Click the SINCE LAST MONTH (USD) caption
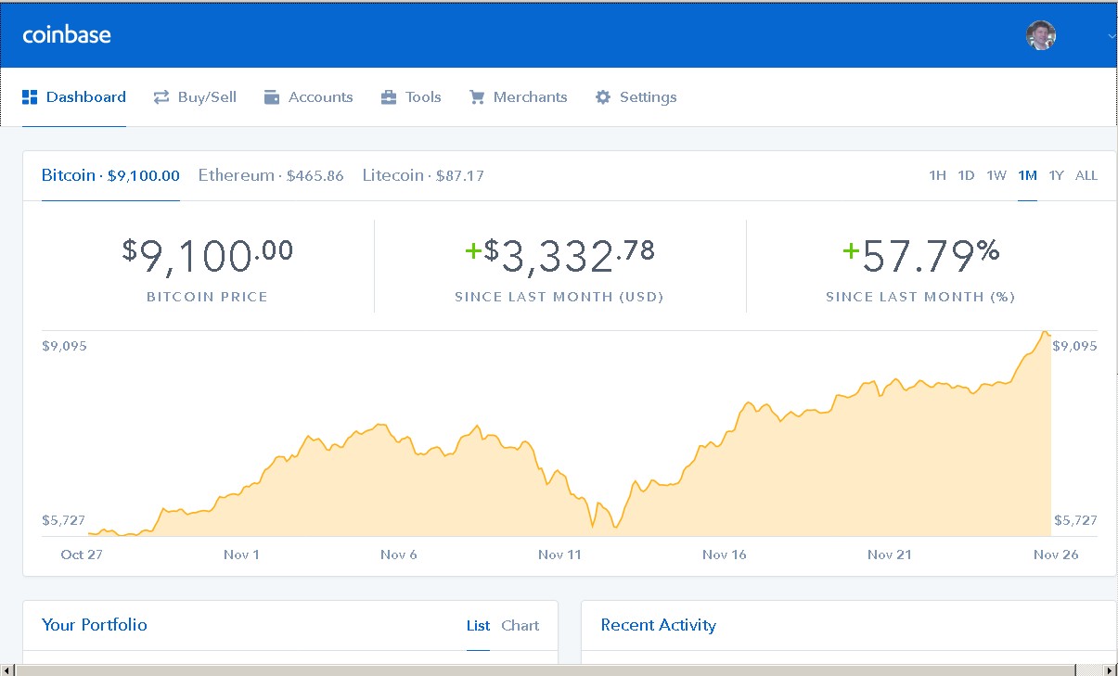This screenshot has width=1118, height=676. coord(559,297)
